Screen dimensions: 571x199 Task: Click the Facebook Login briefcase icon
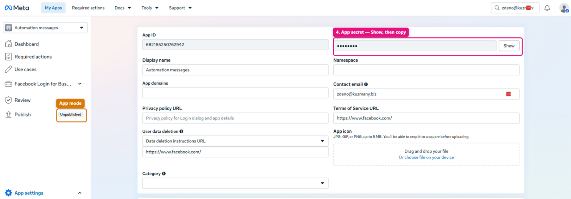9,84
